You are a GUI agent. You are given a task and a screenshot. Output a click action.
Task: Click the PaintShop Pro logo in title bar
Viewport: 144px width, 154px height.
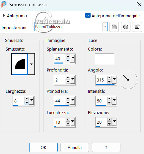[4, 4]
